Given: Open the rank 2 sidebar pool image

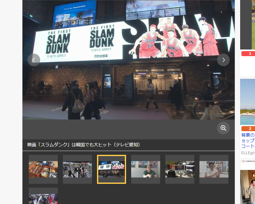Looking at the screenshot, I should (247, 102).
